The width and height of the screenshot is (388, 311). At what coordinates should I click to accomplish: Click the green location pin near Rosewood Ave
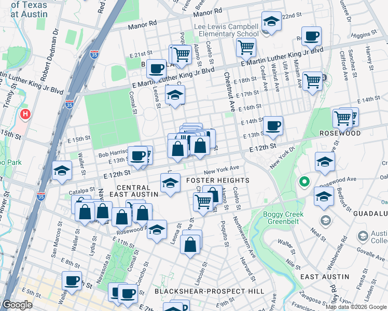point(304,182)
